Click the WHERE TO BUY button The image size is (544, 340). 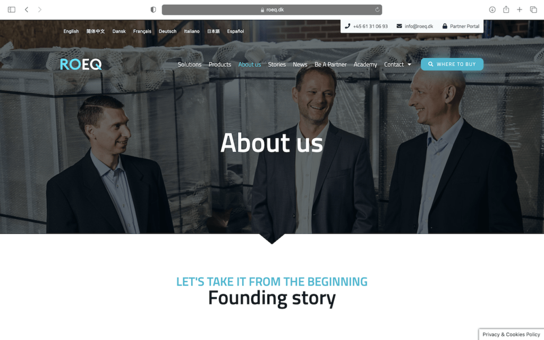452,64
